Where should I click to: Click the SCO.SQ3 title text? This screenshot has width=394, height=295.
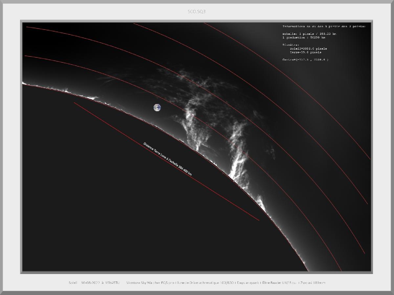[x=197, y=11]
